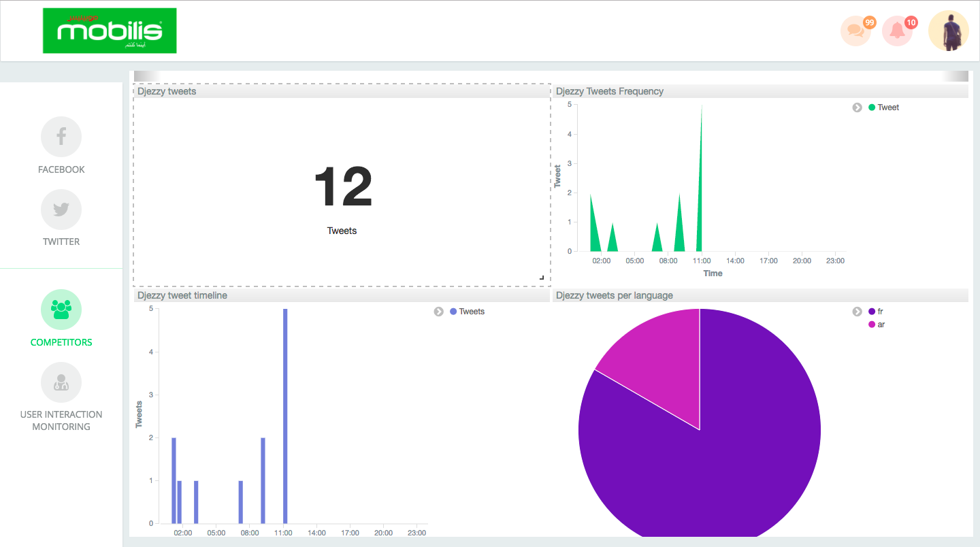Click the Mobilis logo
Screen dimensions: 980x547
tap(110, 31)
